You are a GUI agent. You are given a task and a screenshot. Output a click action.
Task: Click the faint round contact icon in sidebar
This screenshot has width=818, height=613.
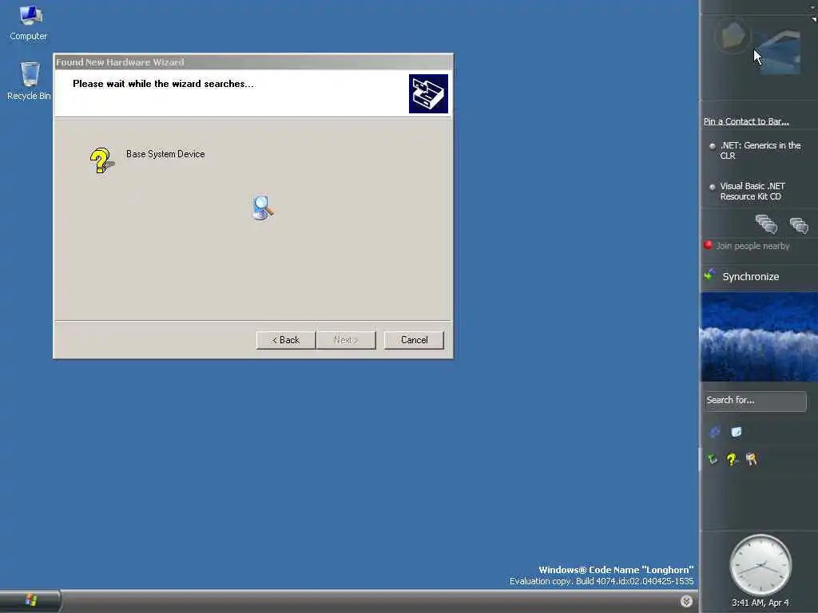point(733,35)
